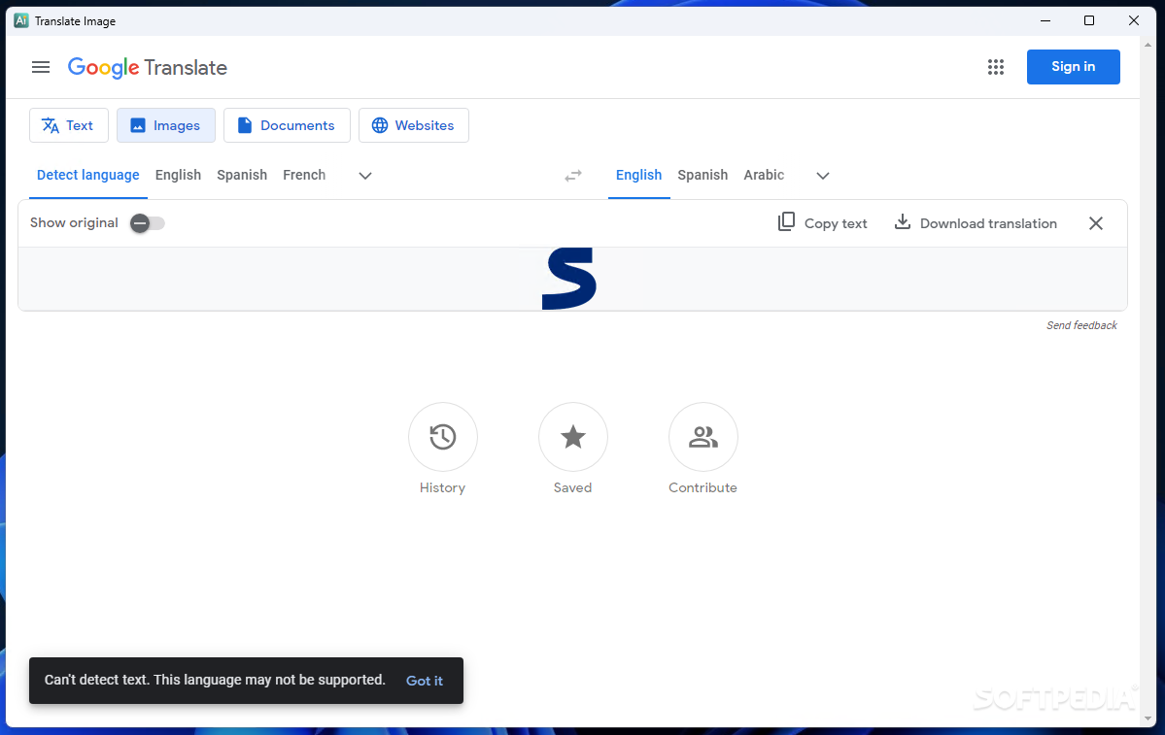Open translation History

[443, 437]
